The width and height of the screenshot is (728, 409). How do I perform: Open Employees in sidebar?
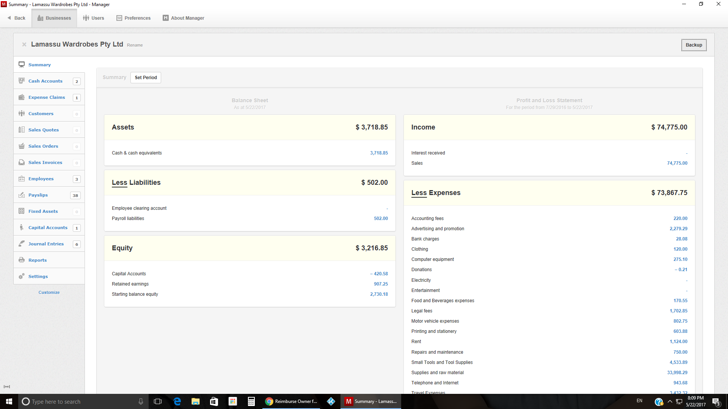(49, 179)
